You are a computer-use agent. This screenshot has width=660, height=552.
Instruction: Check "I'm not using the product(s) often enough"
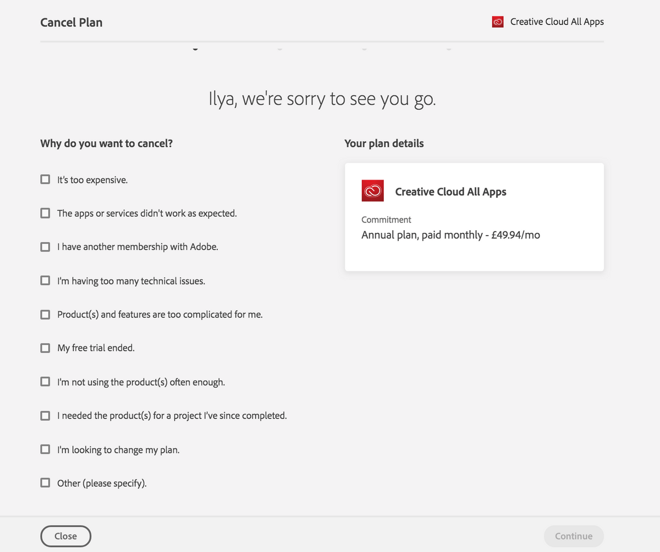coord(45,382)
